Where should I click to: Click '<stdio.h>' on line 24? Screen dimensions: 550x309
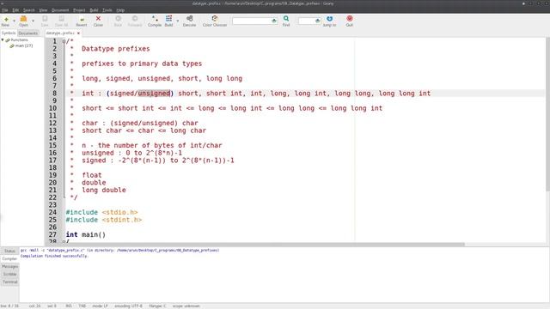click(x=119, y=212)
